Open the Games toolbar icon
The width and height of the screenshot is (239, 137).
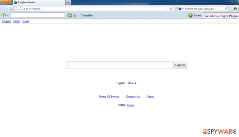(190, 15)
